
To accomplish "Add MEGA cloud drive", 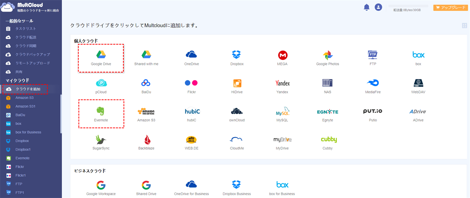I will point(282,58).
